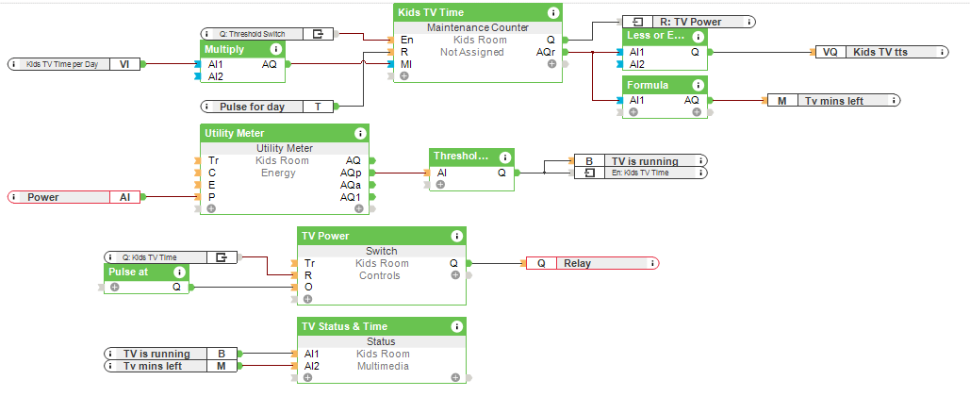Viewport: 970px width, 413px height.
Task: Add input via plus on Formula block
Action: point(633,111)
